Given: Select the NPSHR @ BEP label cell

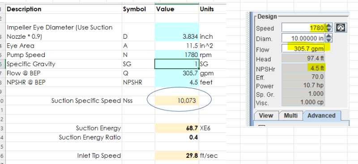Looking at the screenshot, I should point(64,82).
